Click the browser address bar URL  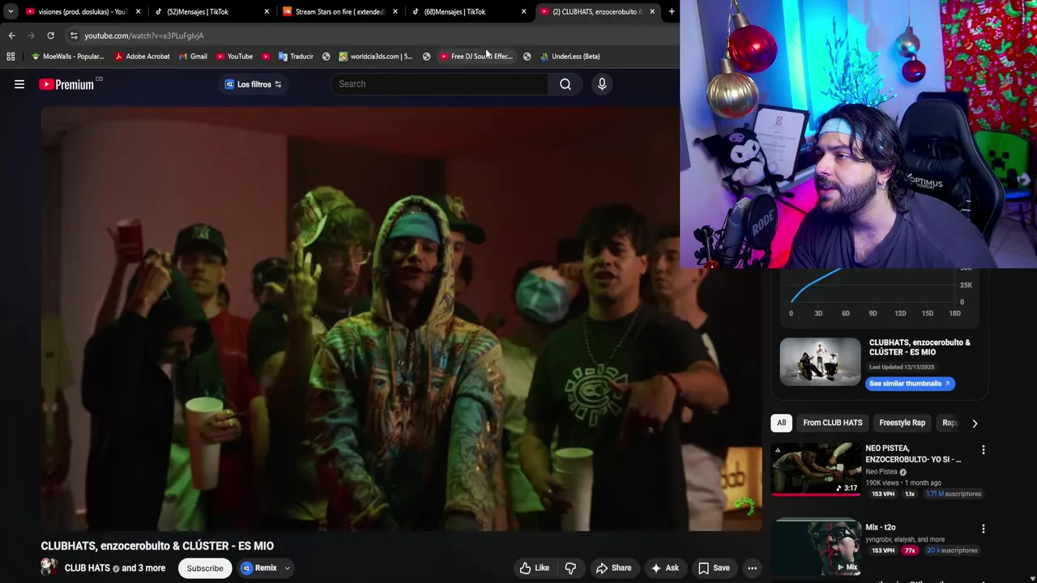click(144, 36)
